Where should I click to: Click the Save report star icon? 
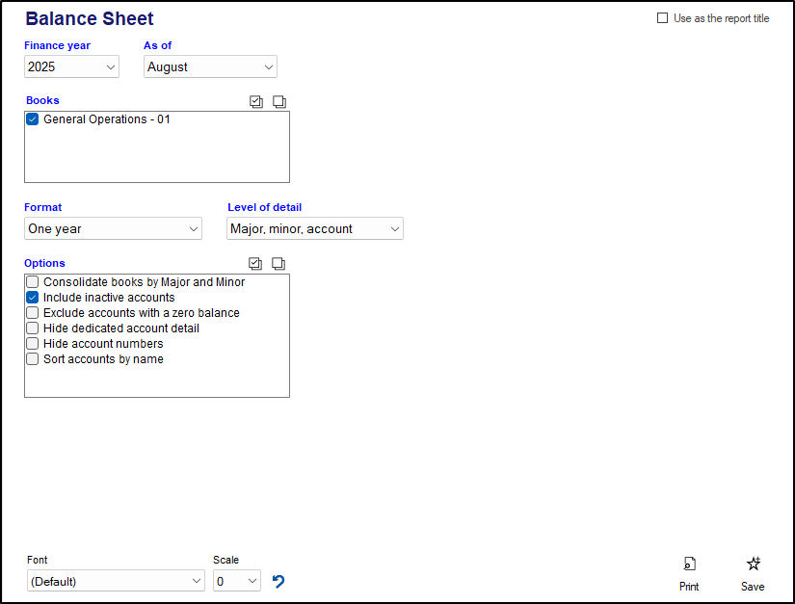753,565
